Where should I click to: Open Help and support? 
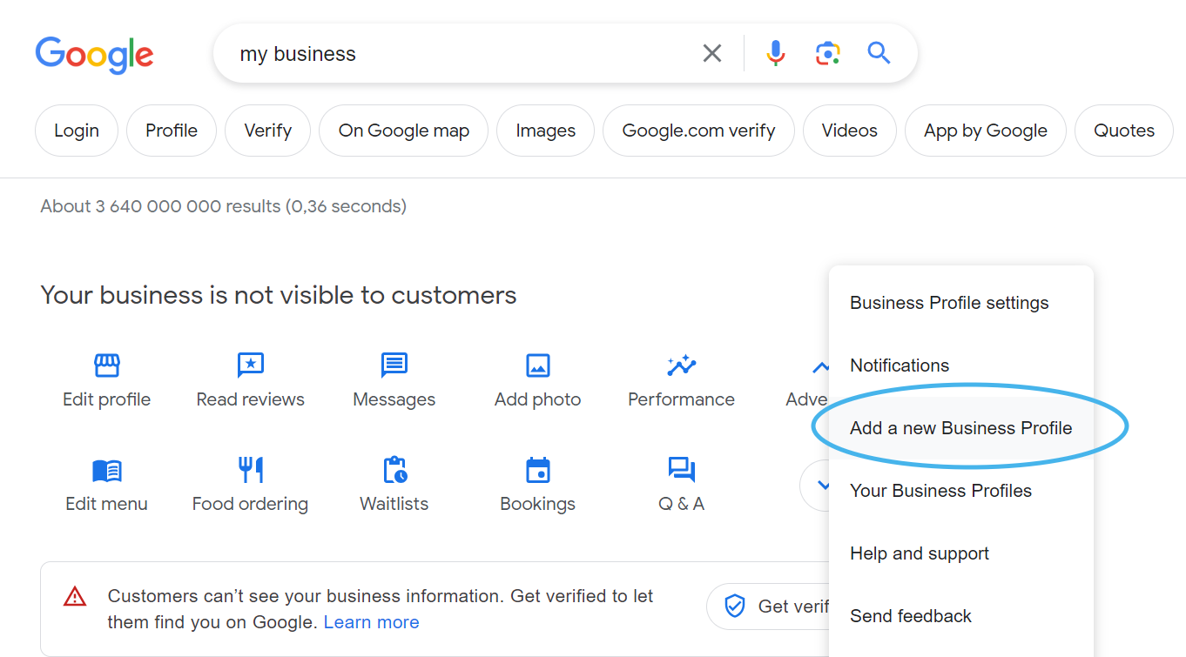click(x=961, y=553)
